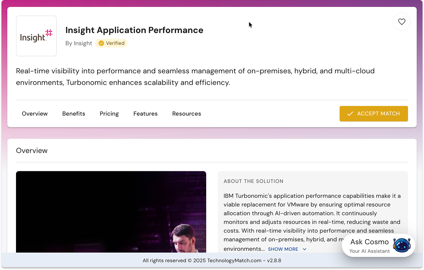424x270 pixels.
Task: Open the Overview tab
Action: [x=35, y=114]
